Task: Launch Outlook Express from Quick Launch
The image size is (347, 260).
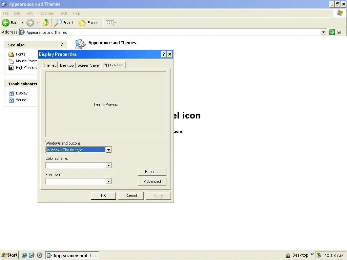Action: coord(32,255)
